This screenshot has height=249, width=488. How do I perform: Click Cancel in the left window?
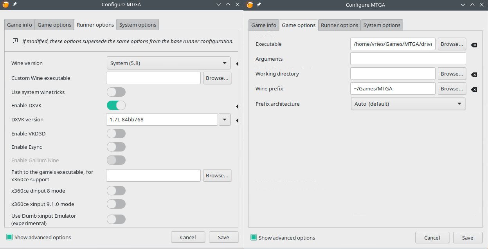188,237
